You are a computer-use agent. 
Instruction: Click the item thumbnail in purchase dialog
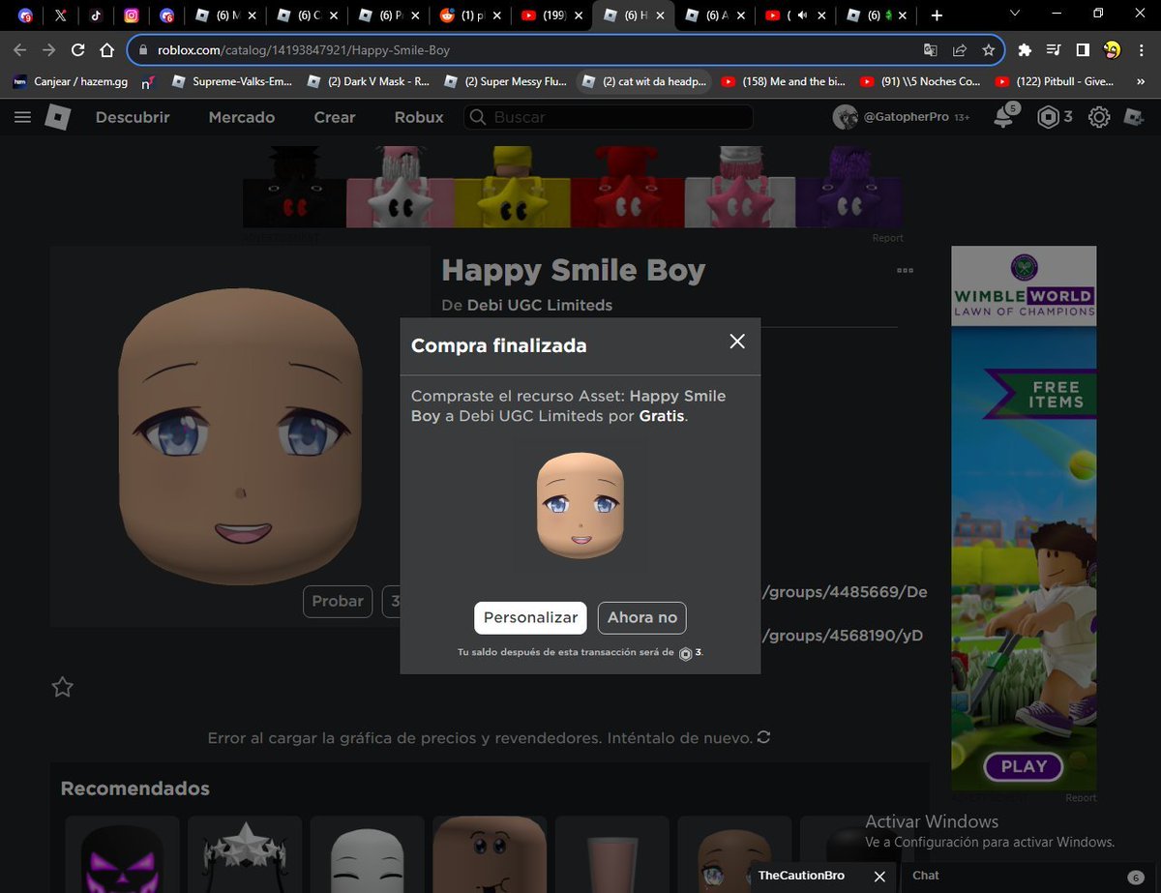click(580, 506)
